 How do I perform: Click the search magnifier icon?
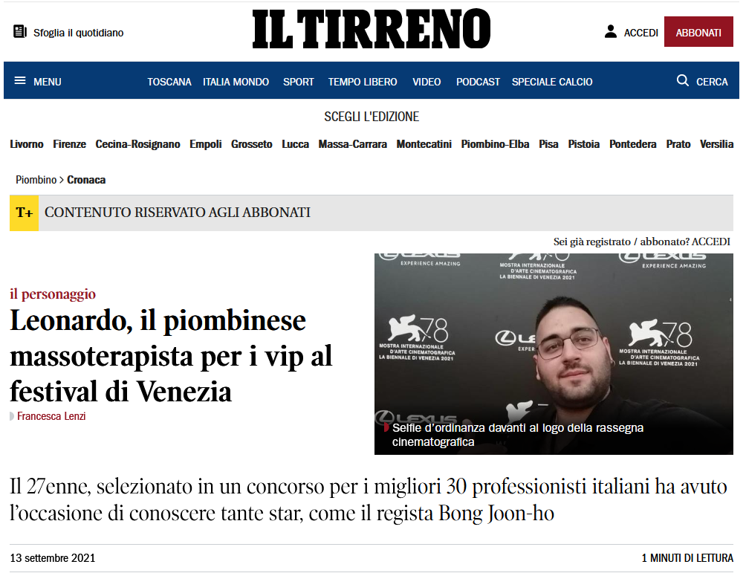pos(682,80)
